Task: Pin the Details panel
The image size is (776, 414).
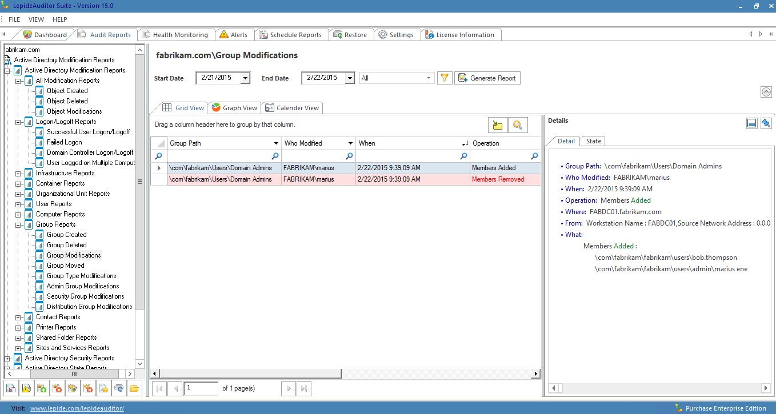Action: (766, 123)
